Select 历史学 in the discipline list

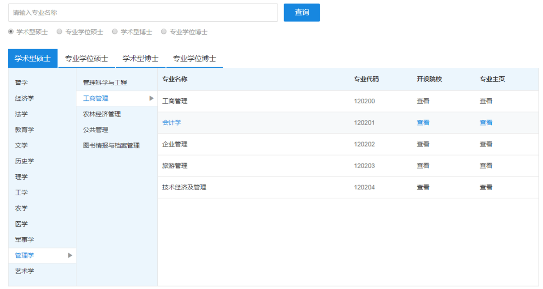[x=25, y=161]
